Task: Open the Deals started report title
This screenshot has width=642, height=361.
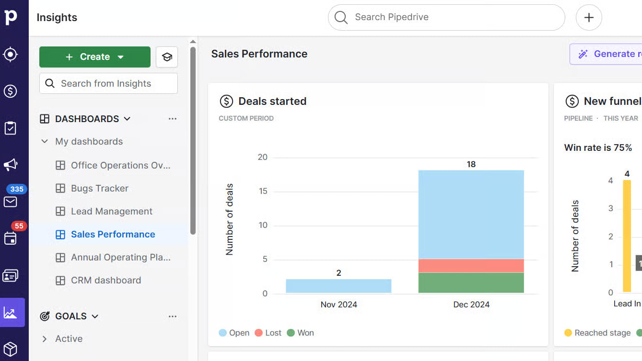Action: click(272, 102)
